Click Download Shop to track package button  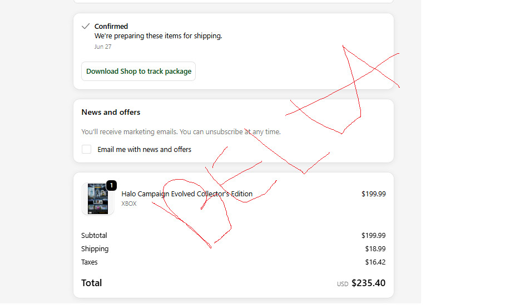coord(138,72)
